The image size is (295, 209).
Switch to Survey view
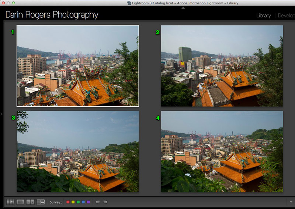pos(41,202)
